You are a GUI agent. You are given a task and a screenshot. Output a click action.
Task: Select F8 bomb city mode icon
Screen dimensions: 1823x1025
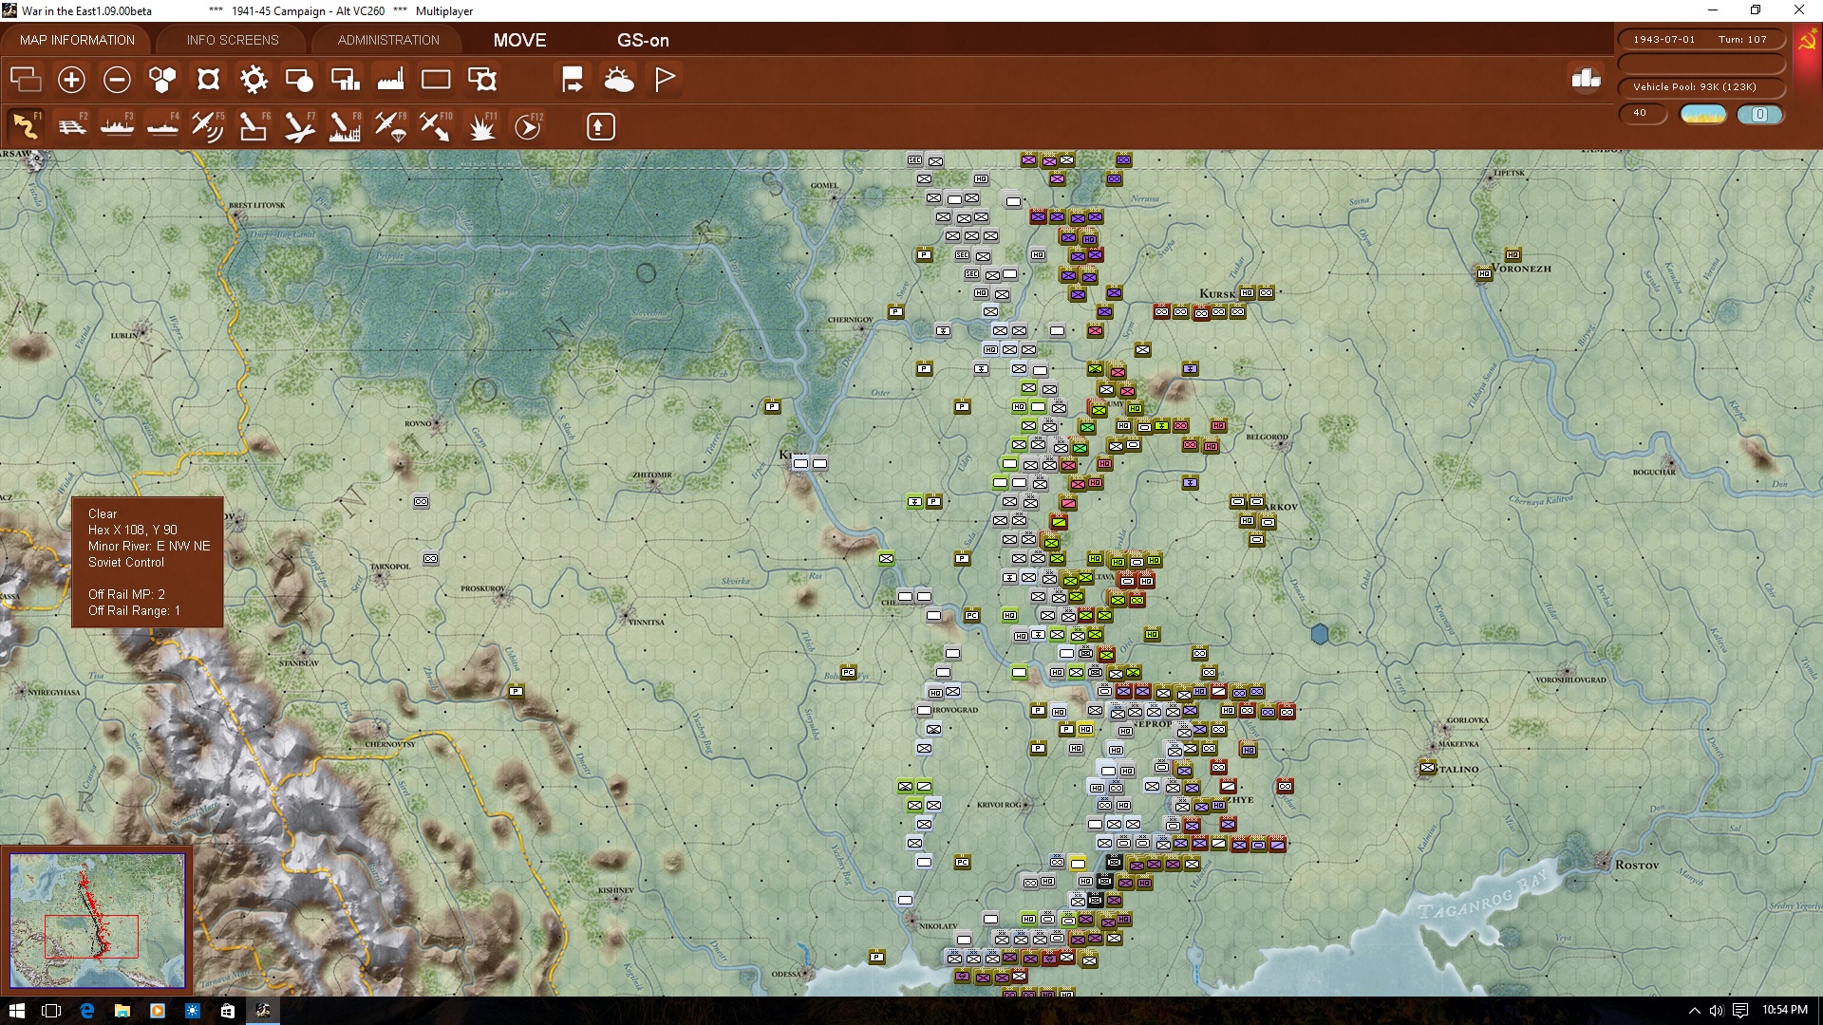pos(345,126)
